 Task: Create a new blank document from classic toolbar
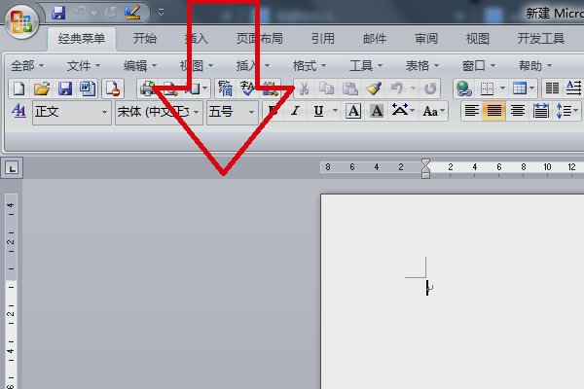tap(19, 88)
